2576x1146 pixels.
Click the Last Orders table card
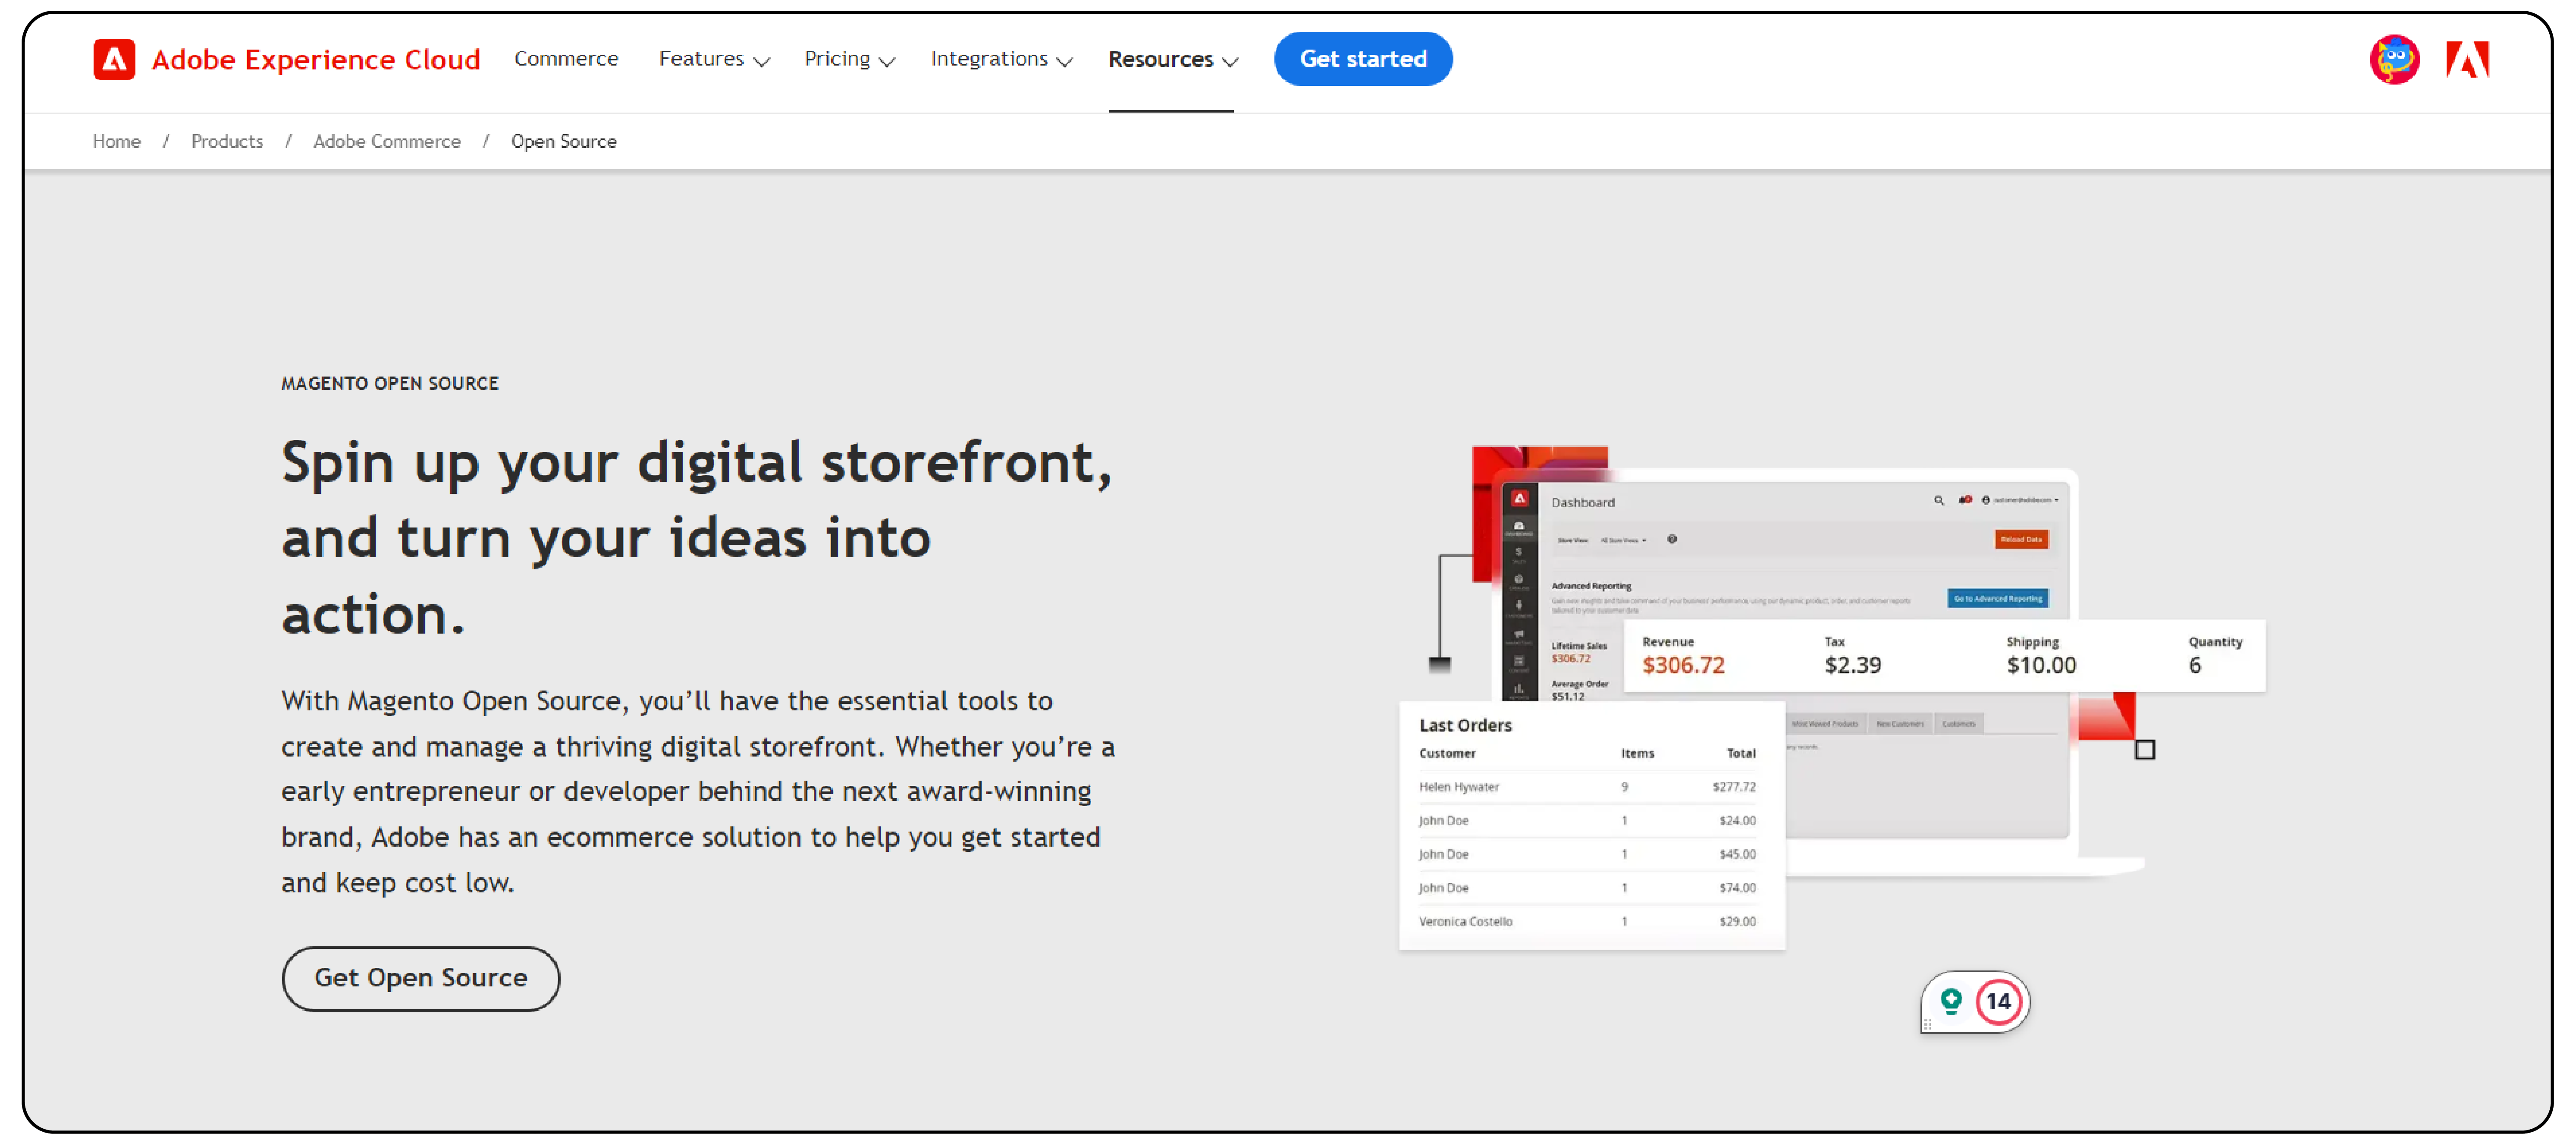pyautogui.click(x=1591, y=825)
